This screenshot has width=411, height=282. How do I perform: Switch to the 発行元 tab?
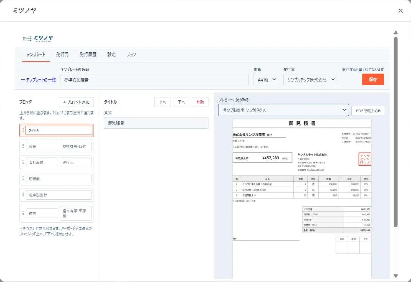pos(63,55)
